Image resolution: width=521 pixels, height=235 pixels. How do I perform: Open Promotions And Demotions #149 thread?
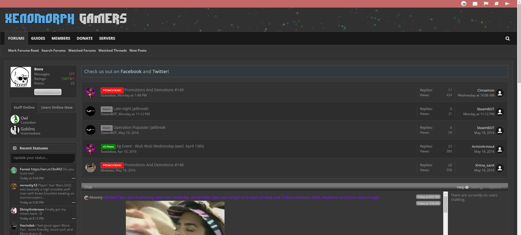coord(154,90)
